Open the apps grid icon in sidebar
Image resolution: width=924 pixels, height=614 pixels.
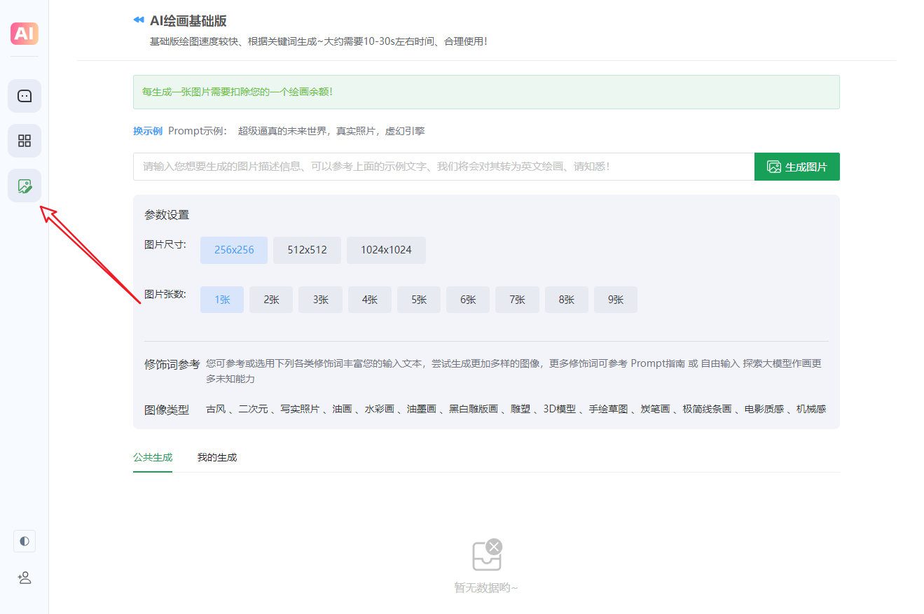24,141
